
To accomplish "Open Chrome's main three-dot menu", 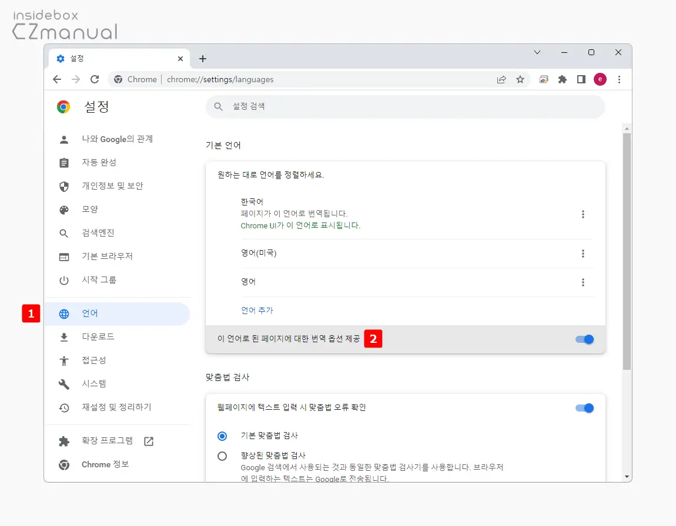I will (620, 79).
